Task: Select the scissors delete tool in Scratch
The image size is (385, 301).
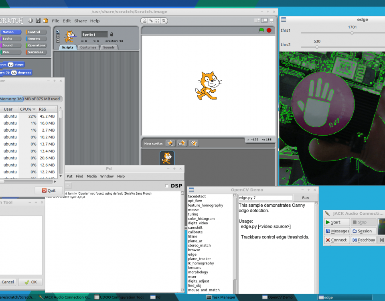Action: [151, 20]
